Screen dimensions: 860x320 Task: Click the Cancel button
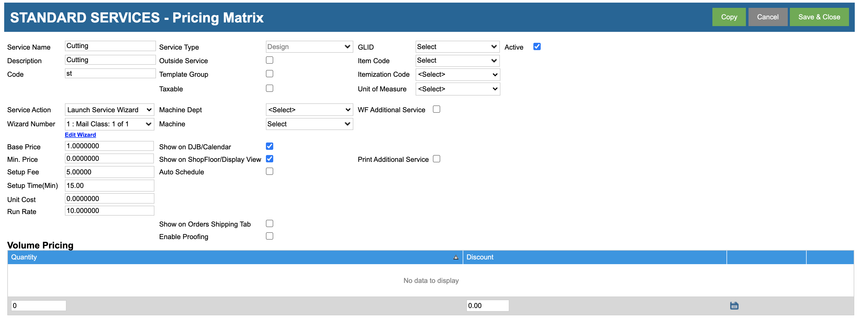click(x=768, y=17)
